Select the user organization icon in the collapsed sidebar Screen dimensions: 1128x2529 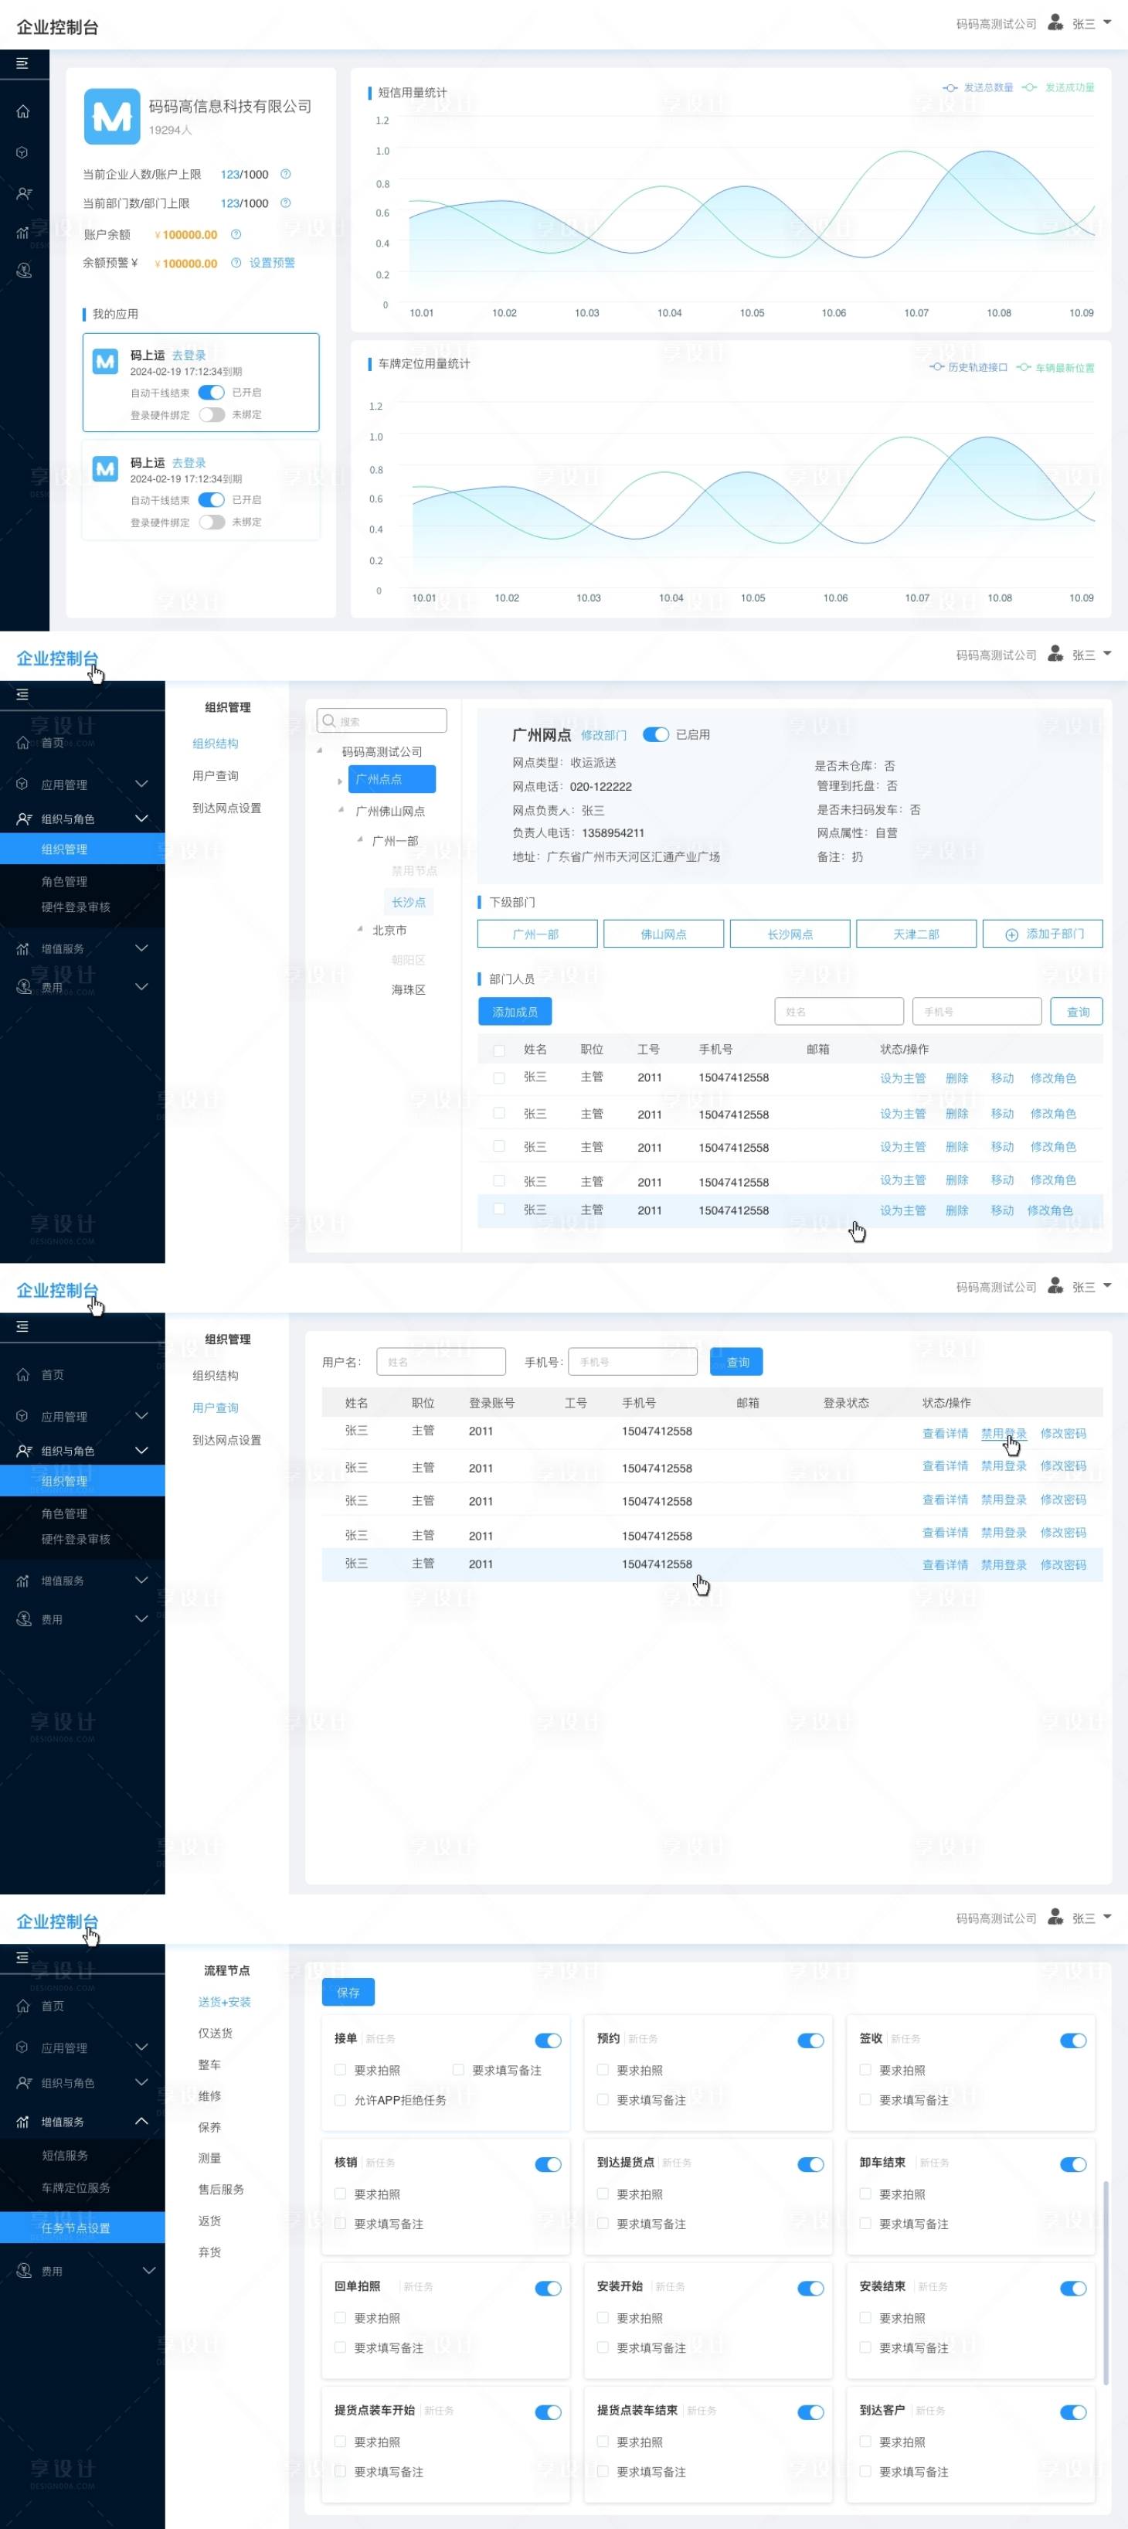pos(23,193)
